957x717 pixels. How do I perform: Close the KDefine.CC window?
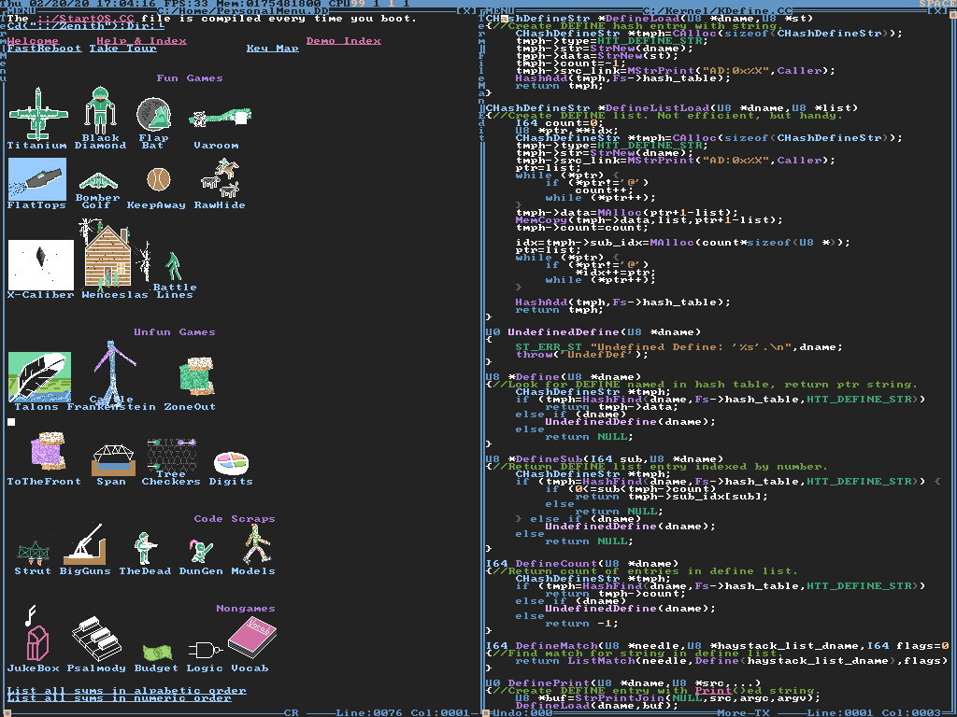click(x=938, y=11)
